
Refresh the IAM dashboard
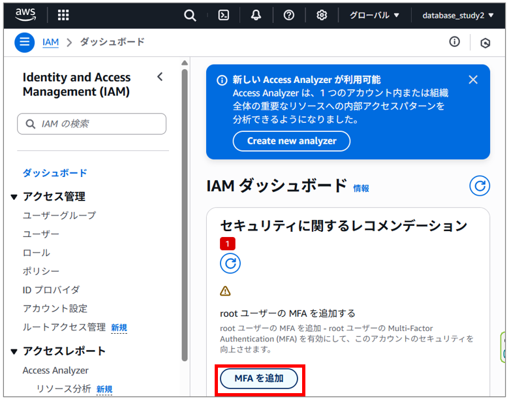pos(480,185)
